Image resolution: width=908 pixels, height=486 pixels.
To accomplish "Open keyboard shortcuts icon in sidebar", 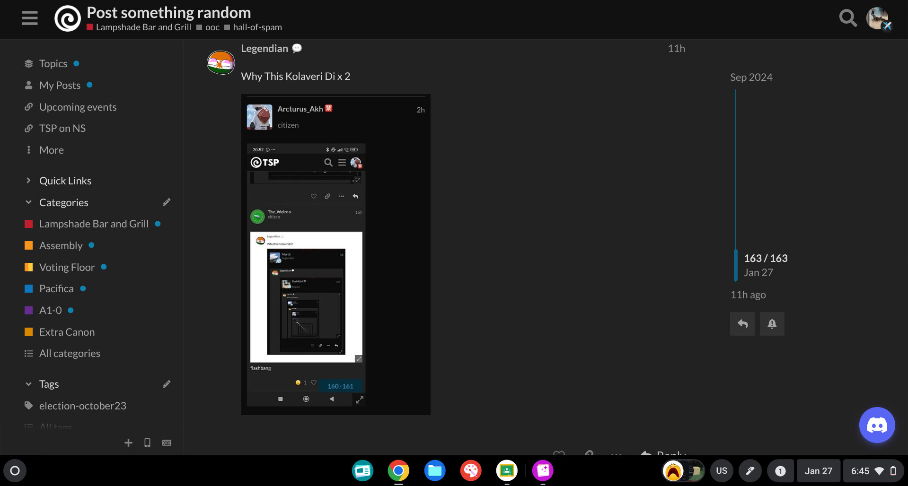I will point(167,443).
